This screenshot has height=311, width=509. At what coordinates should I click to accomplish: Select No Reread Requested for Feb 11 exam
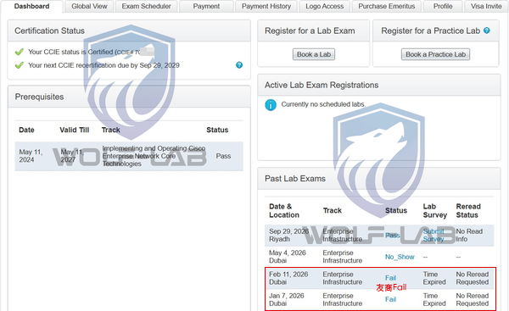point(473,278)
